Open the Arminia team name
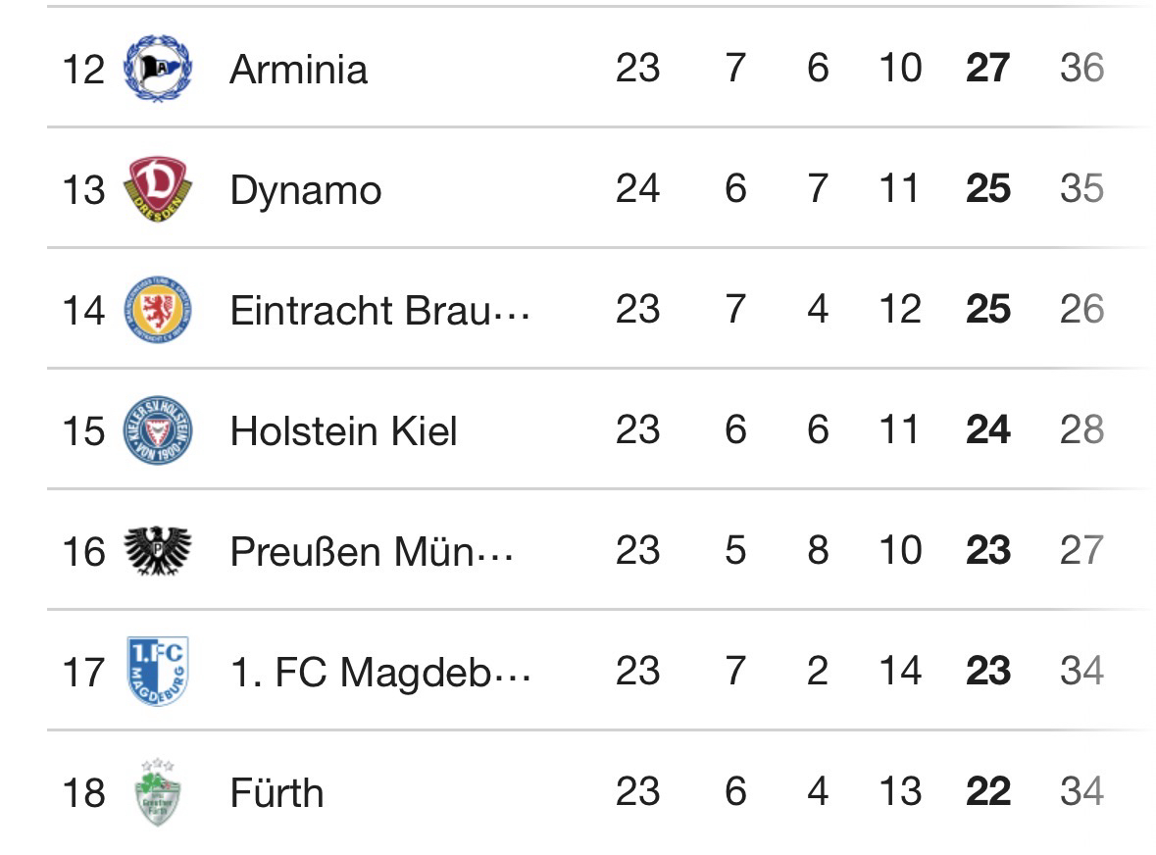Viewport: 1156px width, 855px height. 298,70
